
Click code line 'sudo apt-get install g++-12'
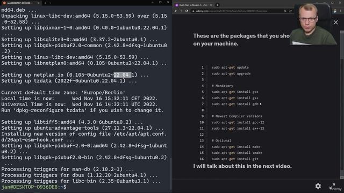point(238,129)
